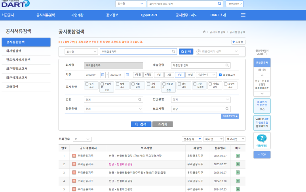Check the 거래소공시 checkbox

tap(210, 84)
